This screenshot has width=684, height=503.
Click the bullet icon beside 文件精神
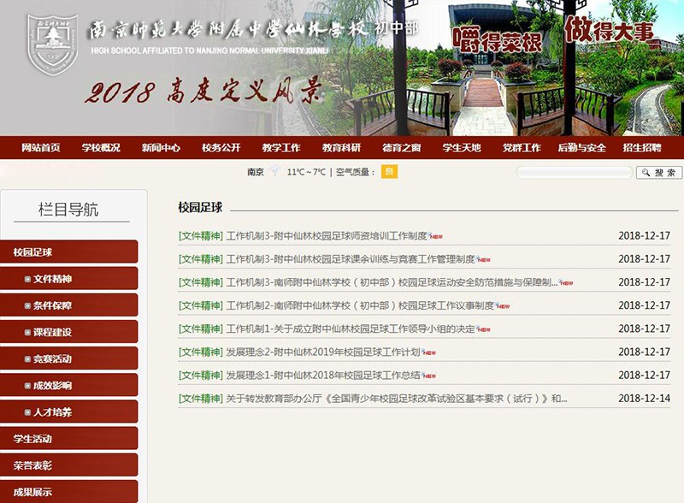tap(27, 279)
